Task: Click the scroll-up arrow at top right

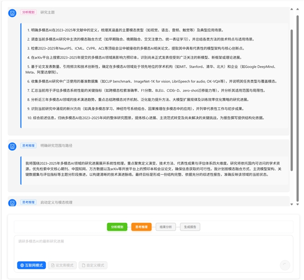Action: pos(292,8)
